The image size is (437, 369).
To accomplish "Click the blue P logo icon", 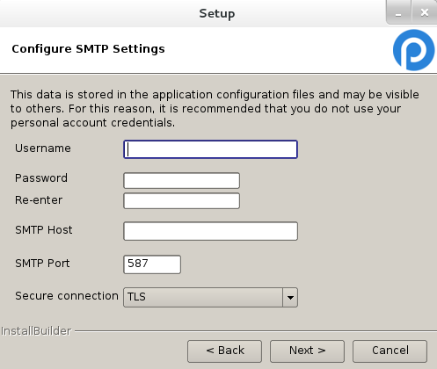I will pyautogui.click(x=413, y=50).
